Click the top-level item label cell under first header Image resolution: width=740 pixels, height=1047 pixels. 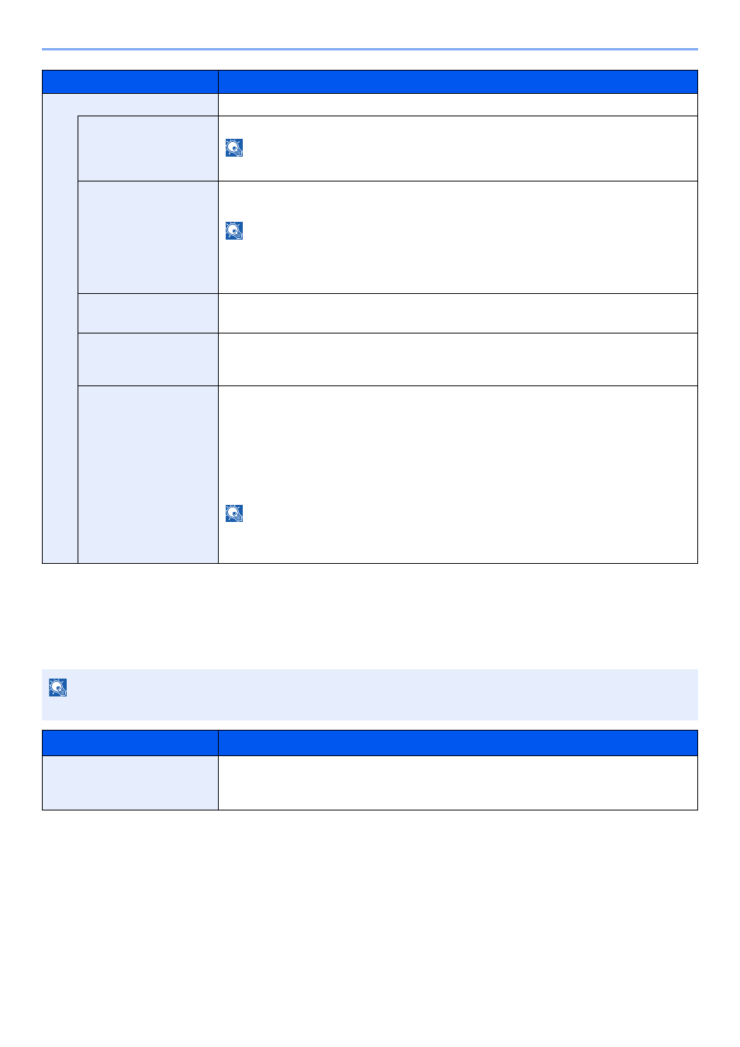130,105
